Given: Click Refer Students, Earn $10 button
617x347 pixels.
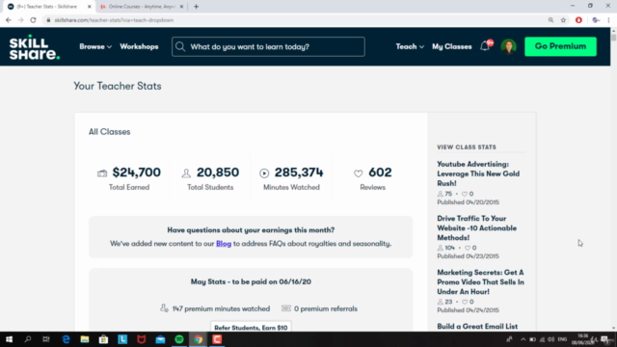Looking at the screenshot, I should [251, 327].
